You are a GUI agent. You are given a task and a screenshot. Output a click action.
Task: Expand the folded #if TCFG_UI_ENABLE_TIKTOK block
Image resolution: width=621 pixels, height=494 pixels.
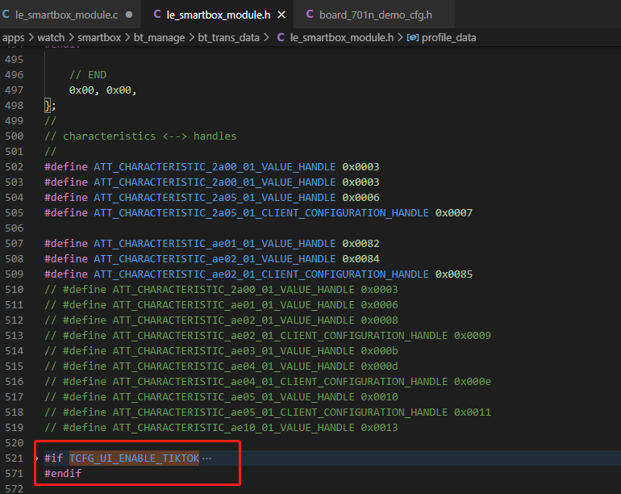(x=36, y=458)
